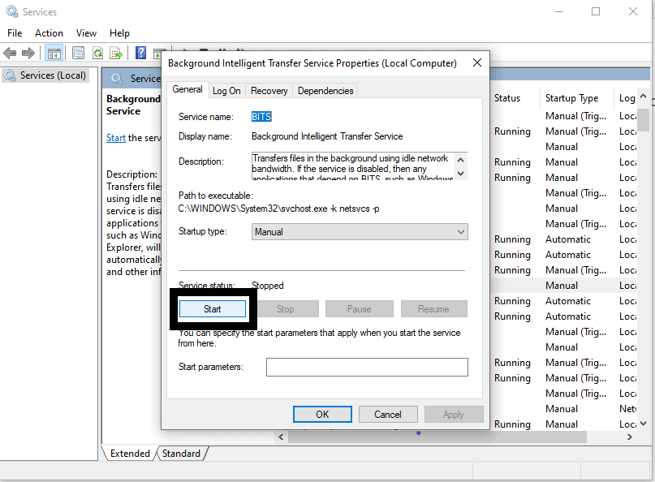This screenshot has width=655, height=482.
Task: Switch to the Log On tab
Action: tap(226, 91)
